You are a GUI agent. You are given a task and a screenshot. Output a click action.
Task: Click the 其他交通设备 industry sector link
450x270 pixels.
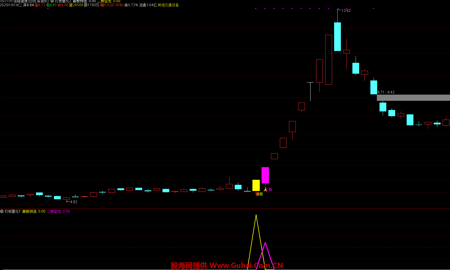[x=170, y=5]
